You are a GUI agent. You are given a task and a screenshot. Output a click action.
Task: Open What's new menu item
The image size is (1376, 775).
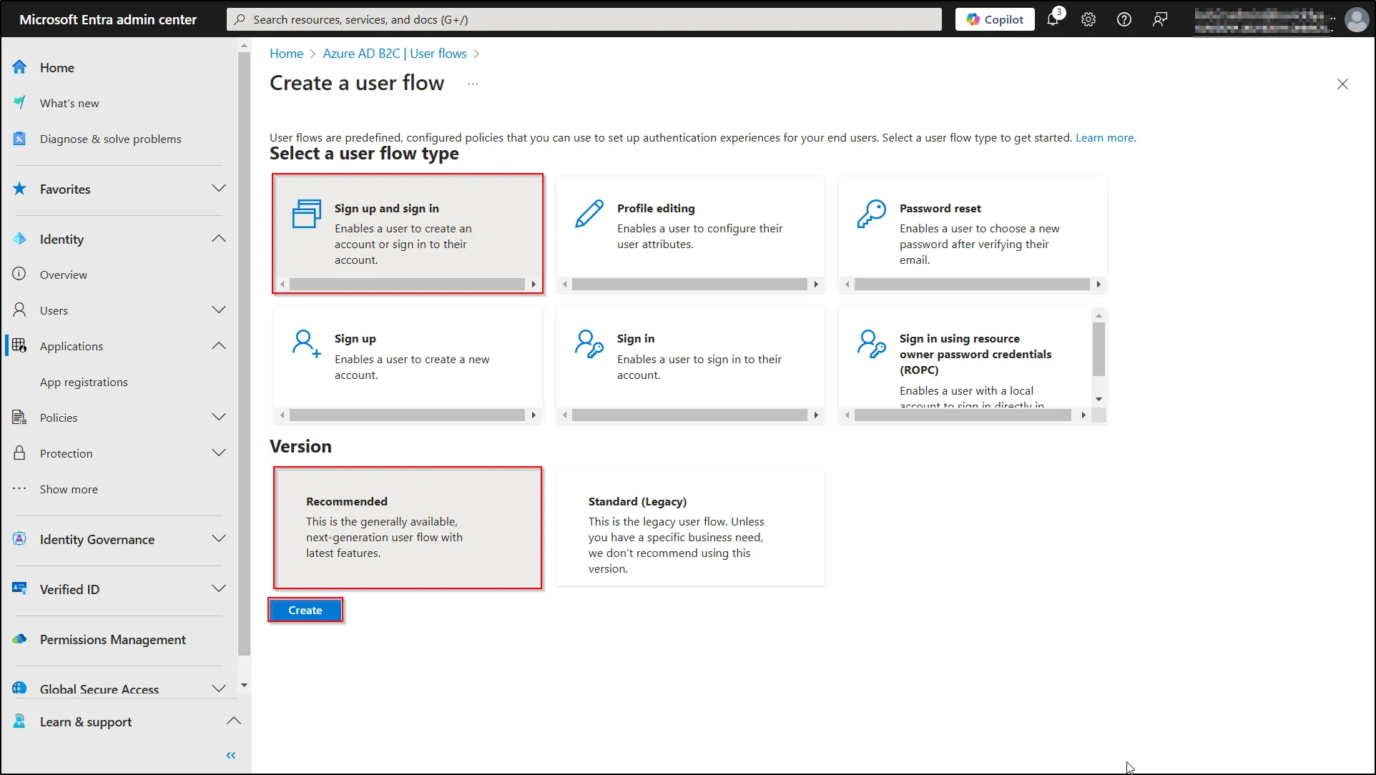point(69,103)
